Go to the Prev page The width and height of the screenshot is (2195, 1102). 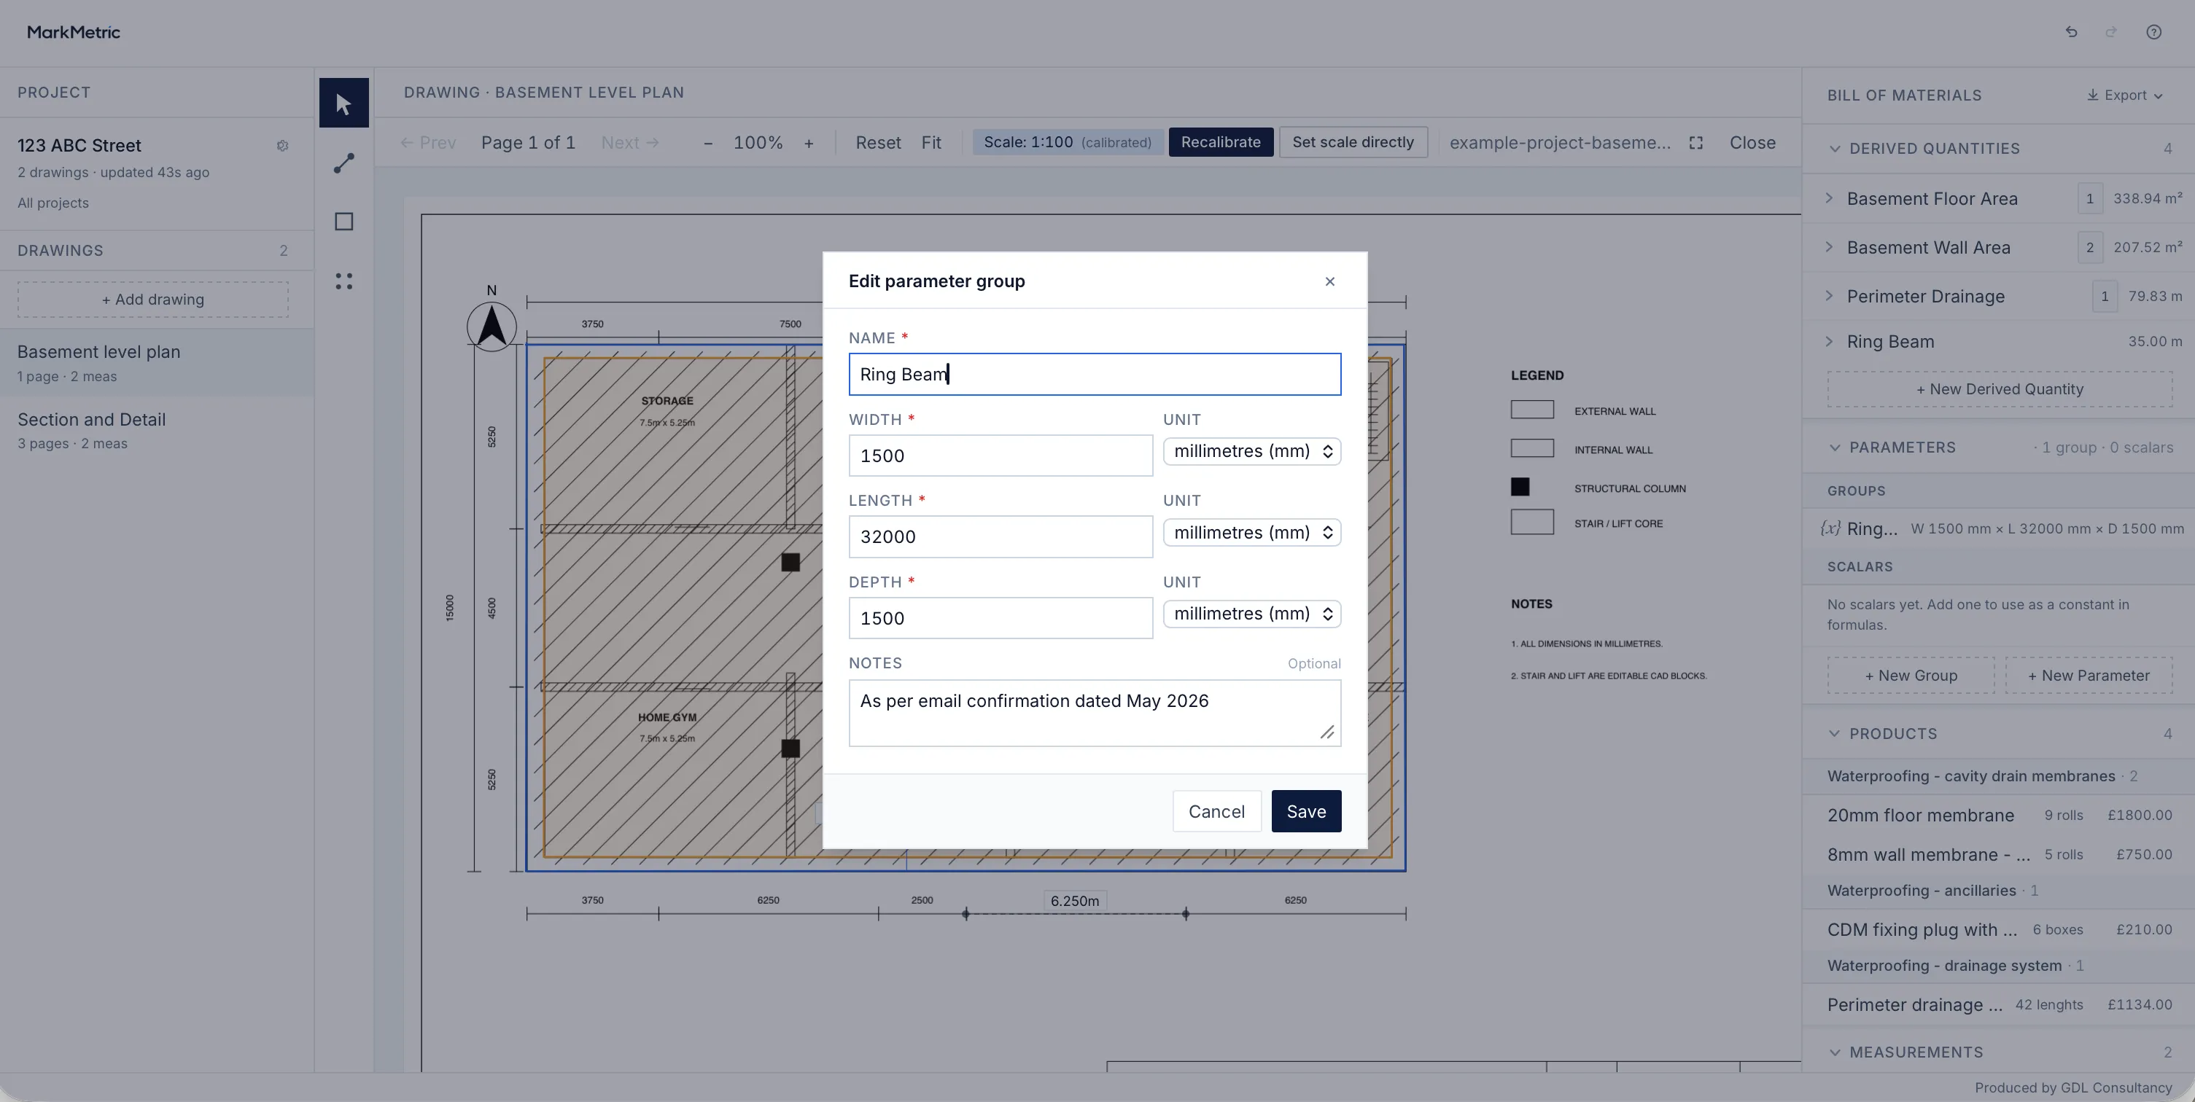tap(428, 143)
